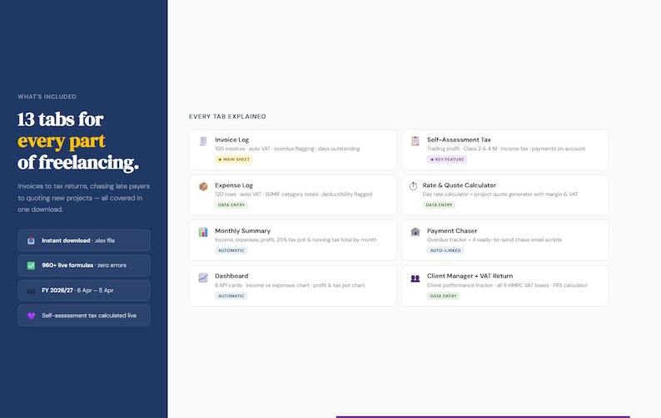Open the Client Manager + VAT Return card
This screenshot has height=418, width=661.
(x=505, y=286)
